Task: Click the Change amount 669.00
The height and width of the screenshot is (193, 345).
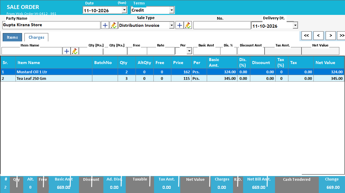Action: [333, 187]
